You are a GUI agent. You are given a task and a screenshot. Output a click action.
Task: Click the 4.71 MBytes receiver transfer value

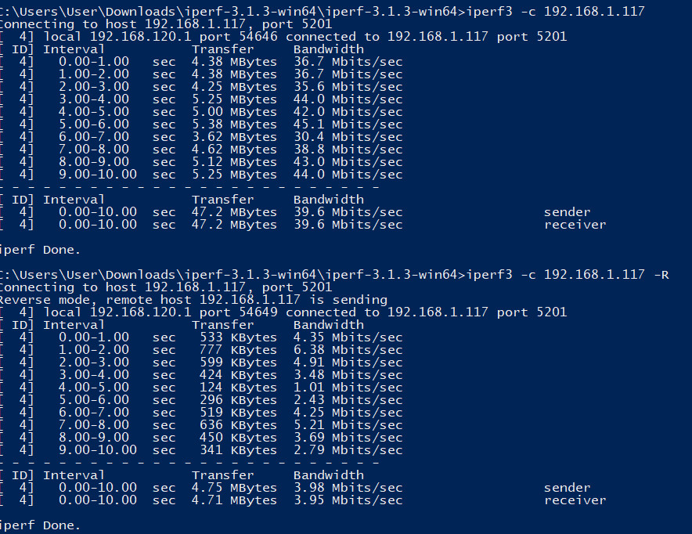[234, 500]
